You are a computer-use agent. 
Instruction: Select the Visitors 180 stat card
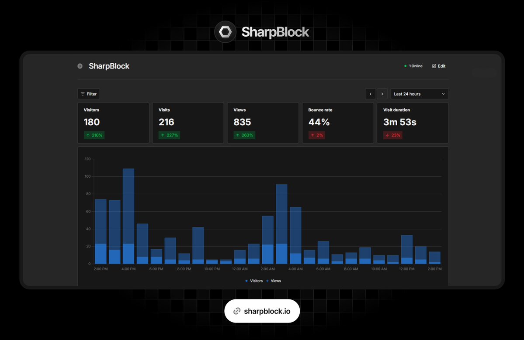113,123
